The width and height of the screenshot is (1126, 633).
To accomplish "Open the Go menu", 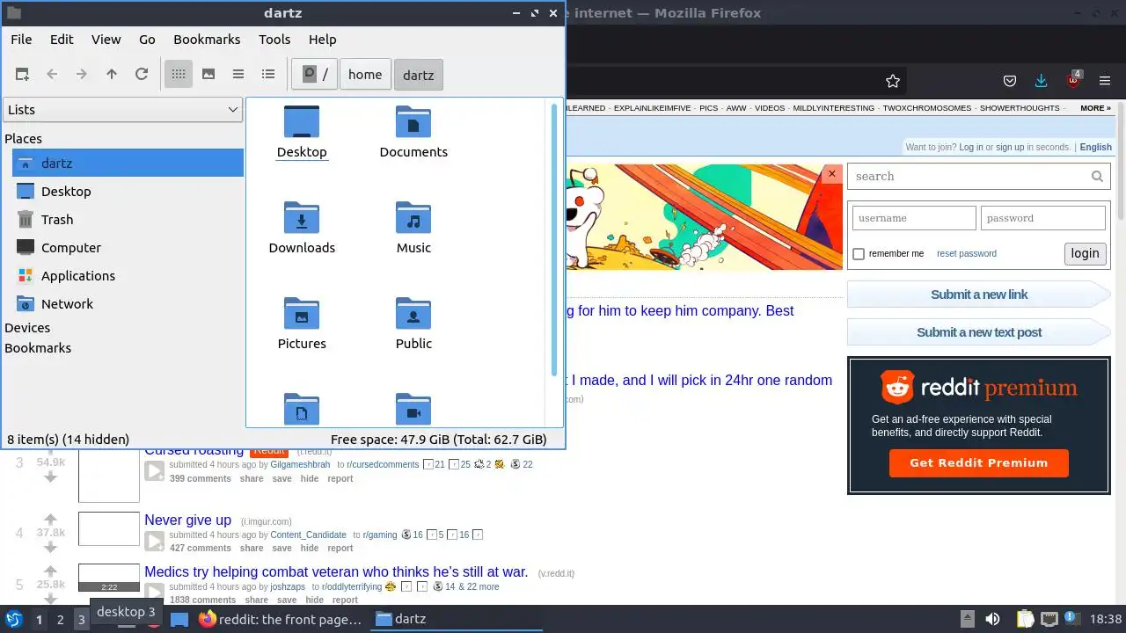I will click(147, 40).
